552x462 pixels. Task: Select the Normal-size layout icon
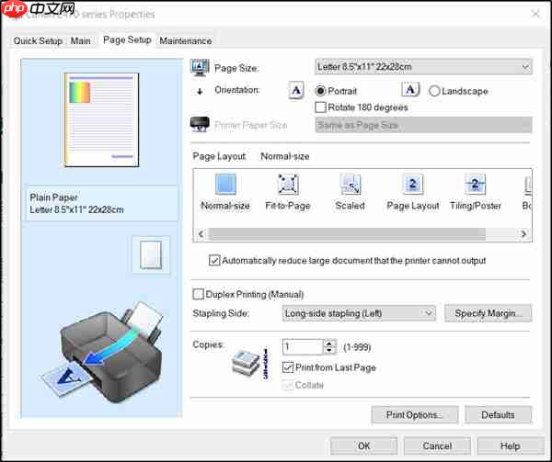pos(225,184)
